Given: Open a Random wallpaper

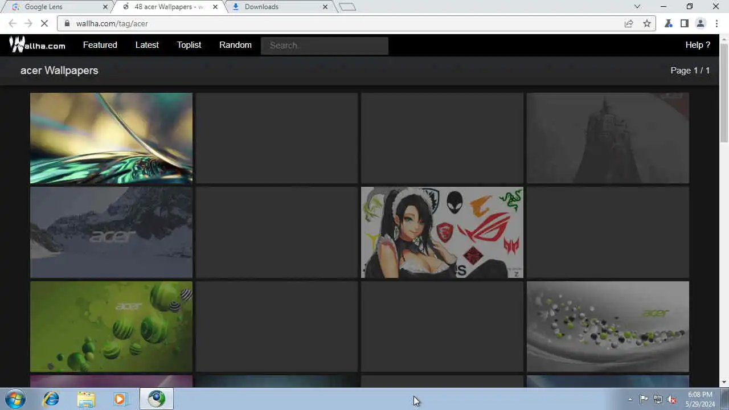Looking at the screenshot, I should pos(235,45).
